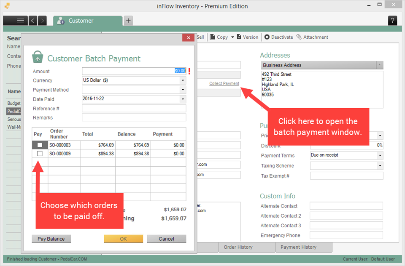
Task: Check the Pay box for SO-000003
Action: click(40, 145)
